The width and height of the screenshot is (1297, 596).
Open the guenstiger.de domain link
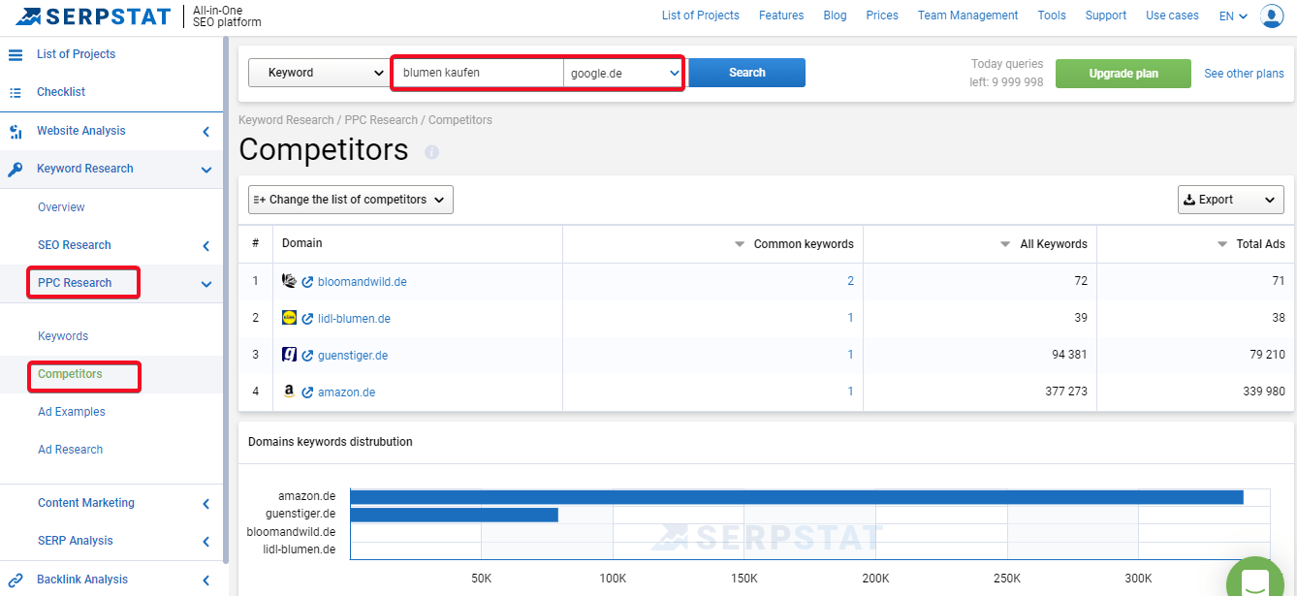[x=353, y=356]
